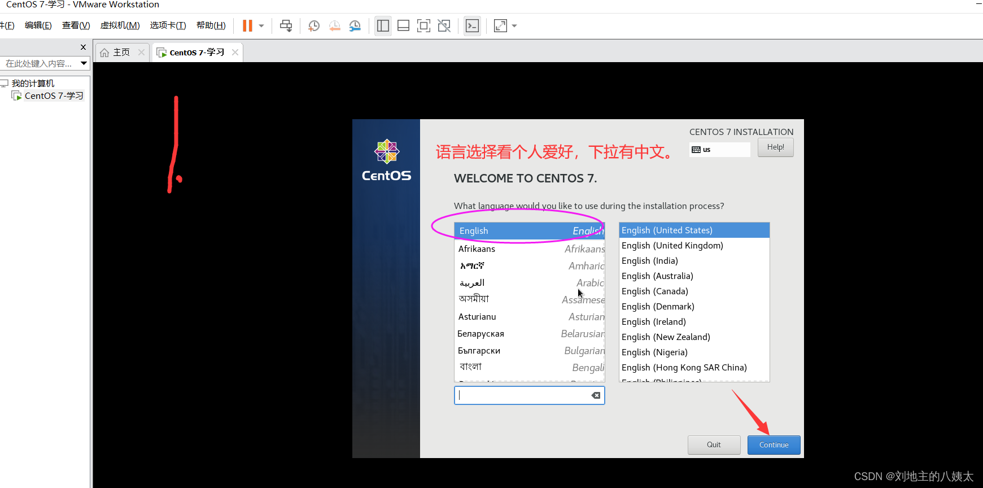Select English (Canada) locale
The width and height of the screenshot is (983, 488).
pyautogui.click(x=694, y=291)
